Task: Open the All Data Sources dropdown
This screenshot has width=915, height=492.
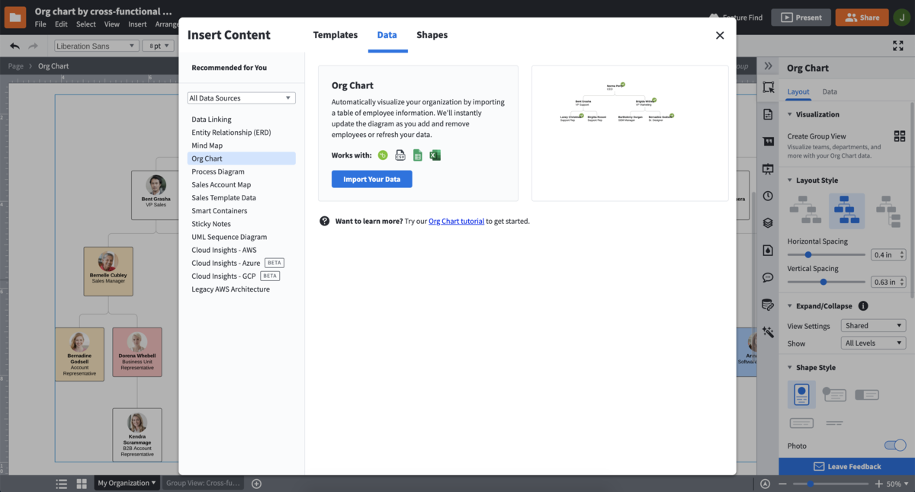Action: pyautogui.click(x=241, y=98)
